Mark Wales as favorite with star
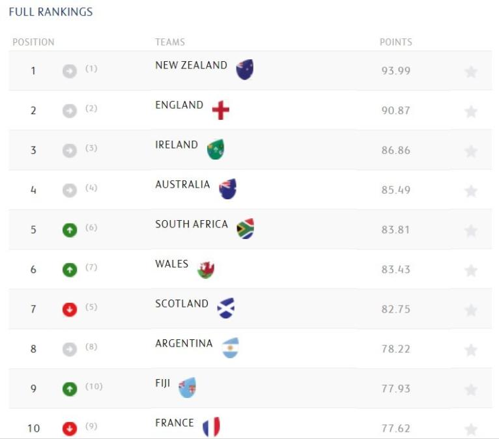The height and width of the screenshot is (439, 499). click(x=471, y=270)
